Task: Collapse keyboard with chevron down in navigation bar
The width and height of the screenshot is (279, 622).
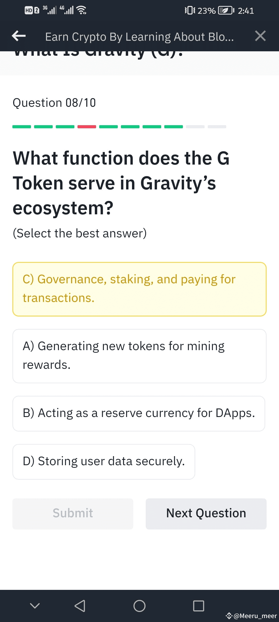Action: [35, 606]
